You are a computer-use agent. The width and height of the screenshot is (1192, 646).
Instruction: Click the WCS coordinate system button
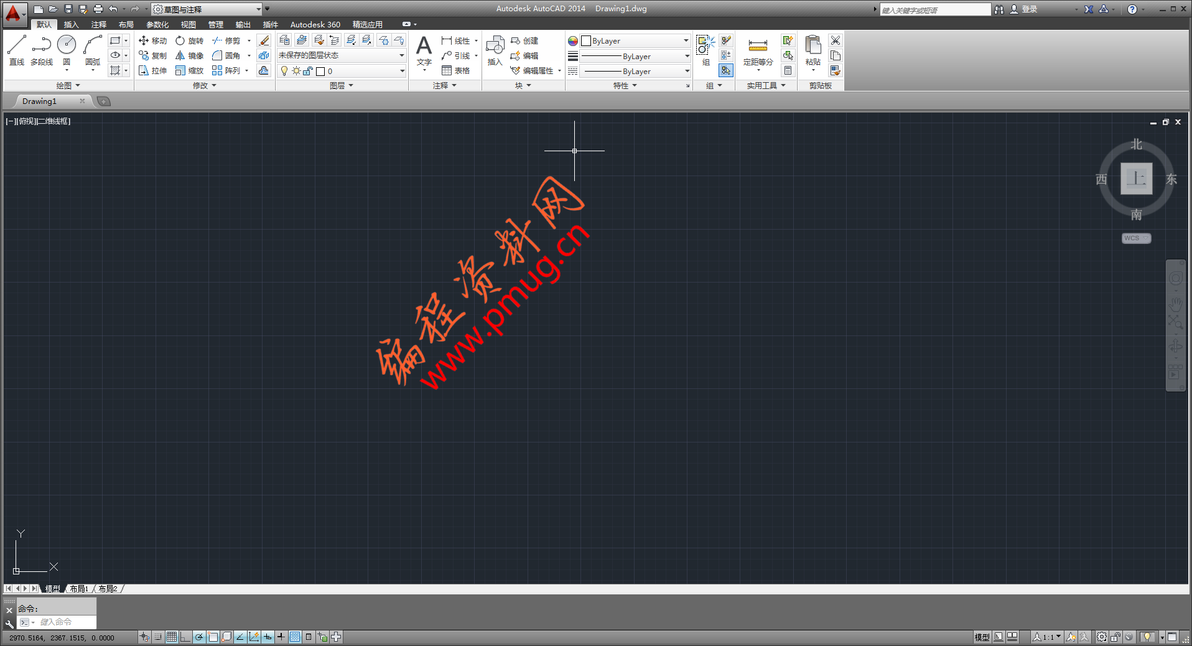pos(1136,238)
